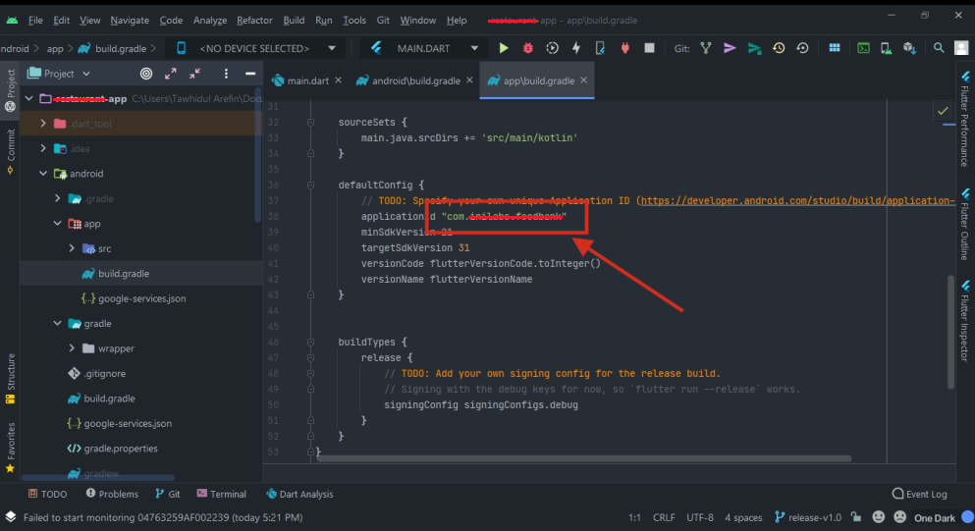The height and width of the screenshot is (531, 975).
Task: Stop the running app with the stop icon
Action: pos(649,48)
